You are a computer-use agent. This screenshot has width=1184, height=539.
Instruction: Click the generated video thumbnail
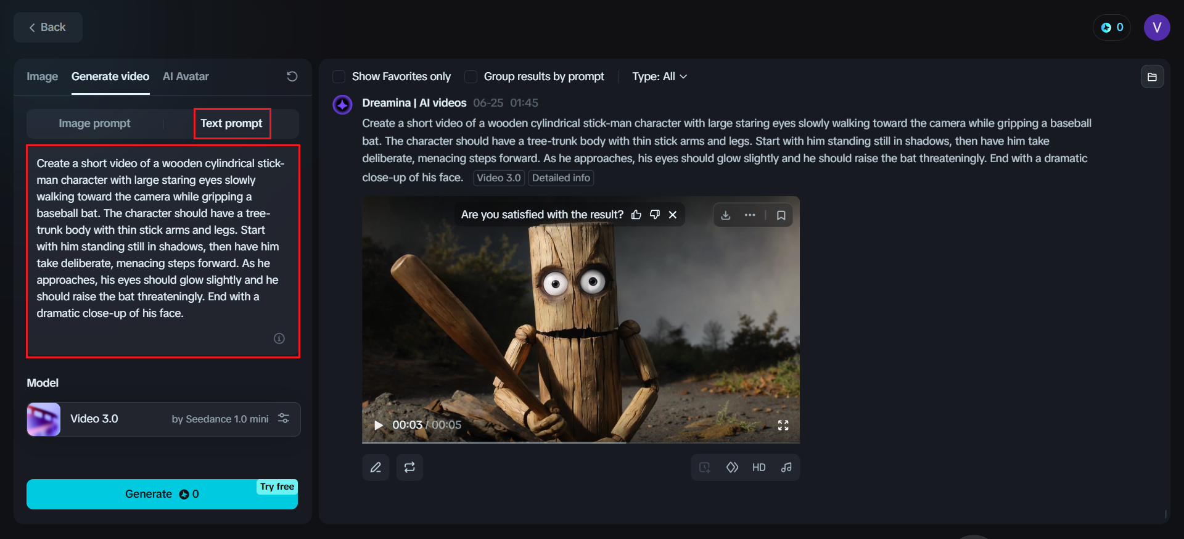click(x=581, y=319)
